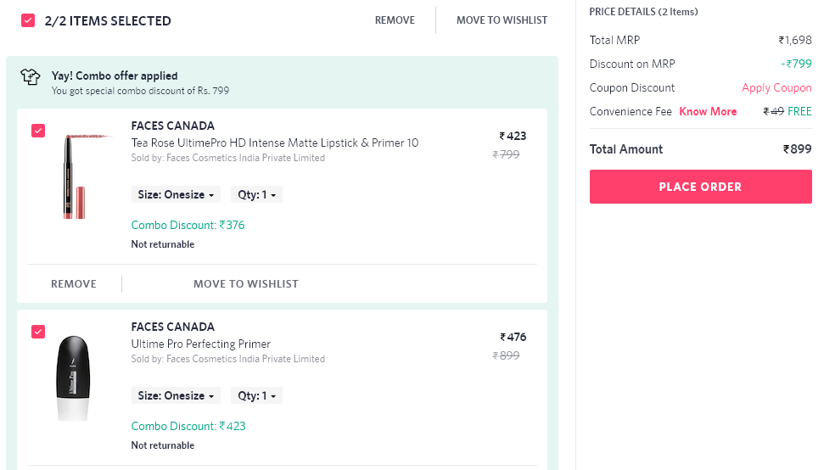This screenshot has height=470, width=824.
Task: Open the Size dropdown for Perfecting Primer
Action: [x=176, y=395]
